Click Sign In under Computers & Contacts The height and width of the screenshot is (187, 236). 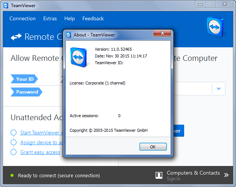[173, 179]
